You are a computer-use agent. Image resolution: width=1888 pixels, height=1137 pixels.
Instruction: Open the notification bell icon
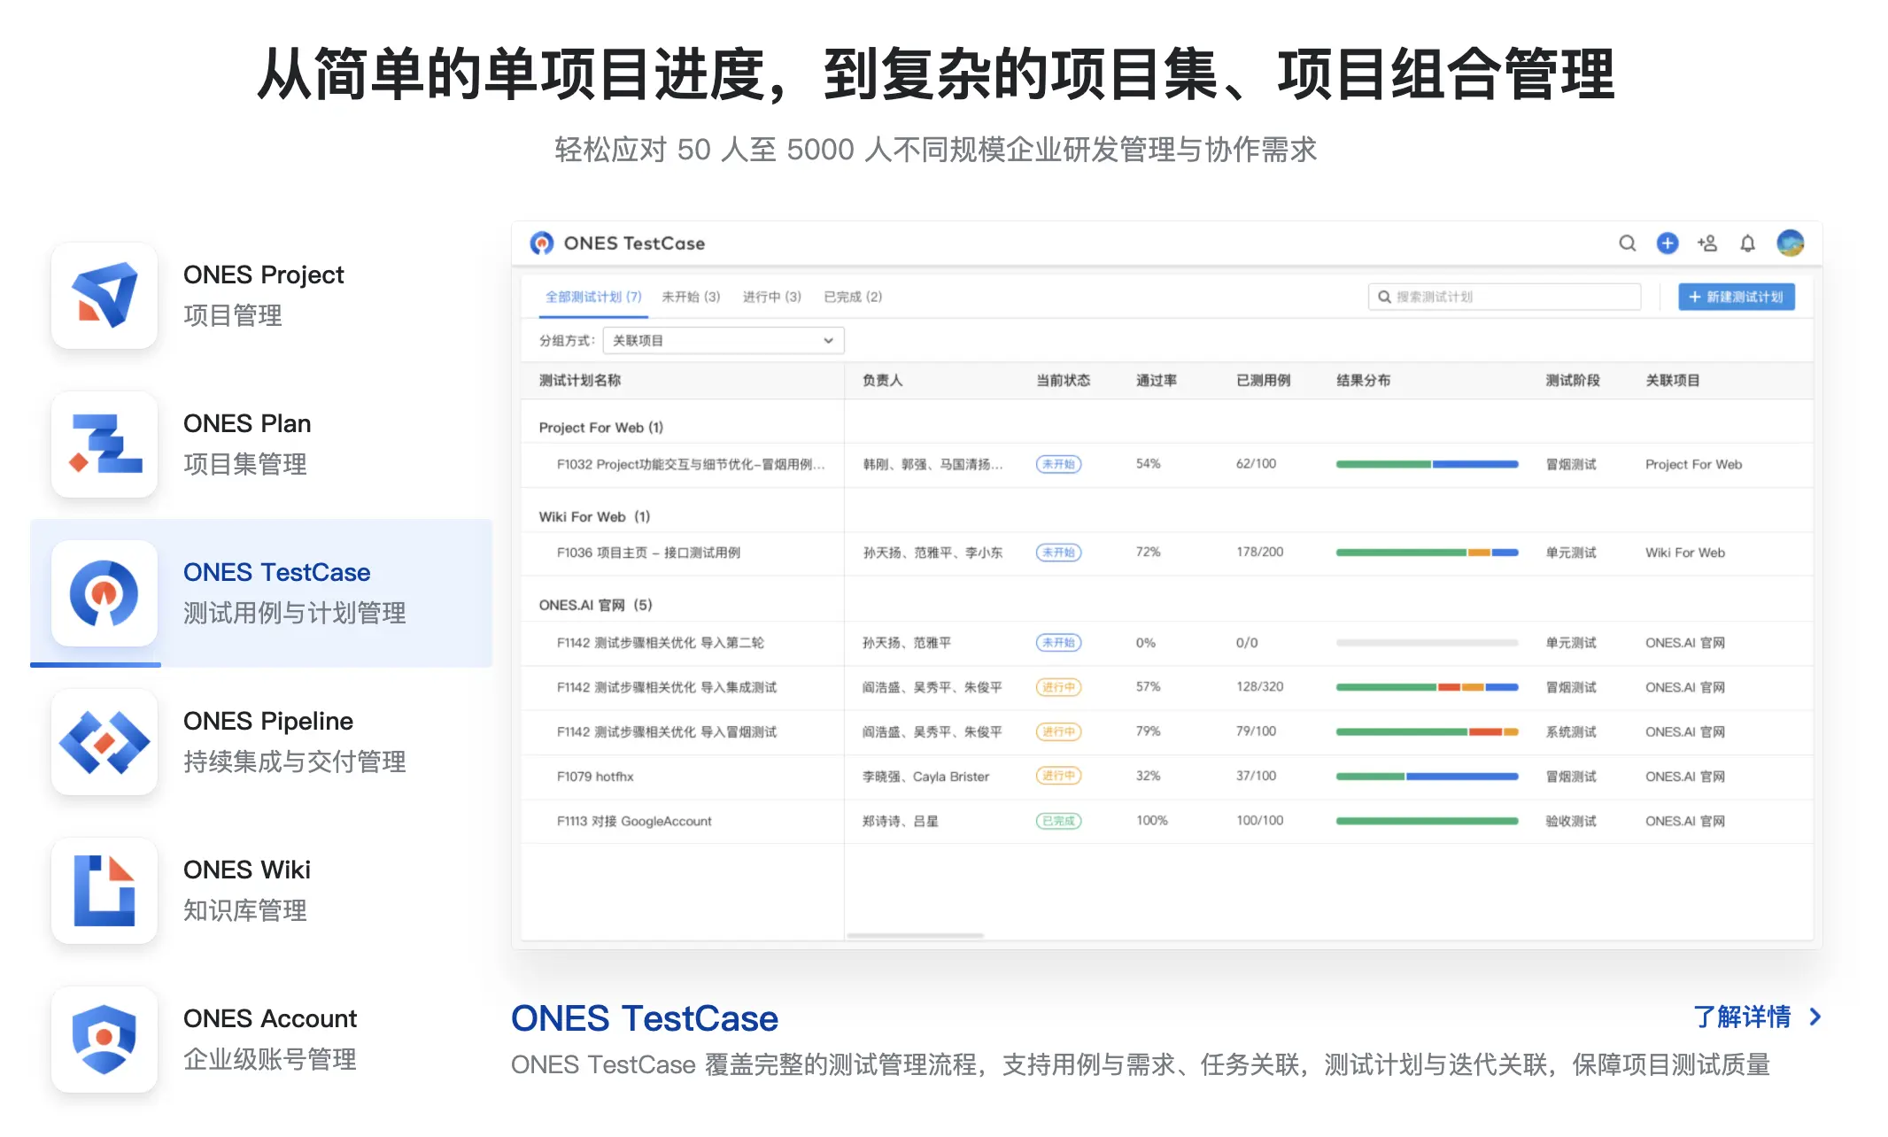(x=1746, y=244)
